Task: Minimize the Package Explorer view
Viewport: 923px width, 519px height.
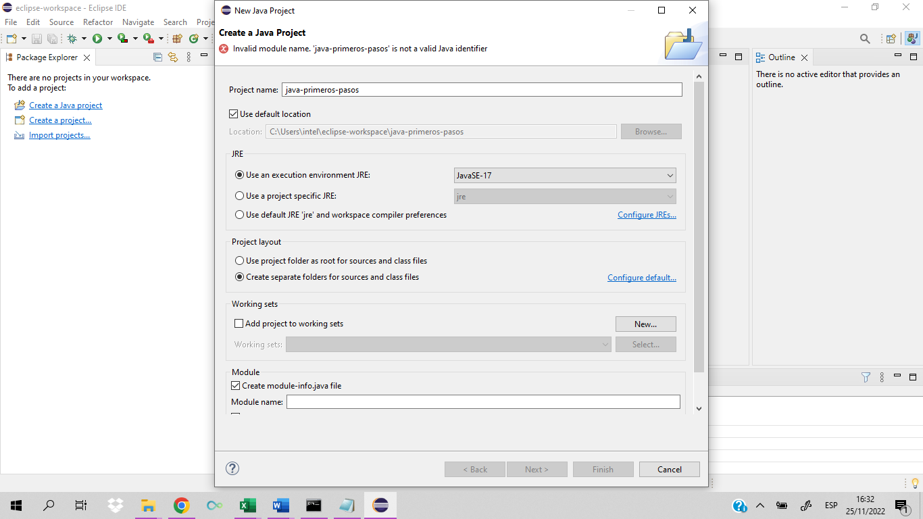Action: [205, 56]
